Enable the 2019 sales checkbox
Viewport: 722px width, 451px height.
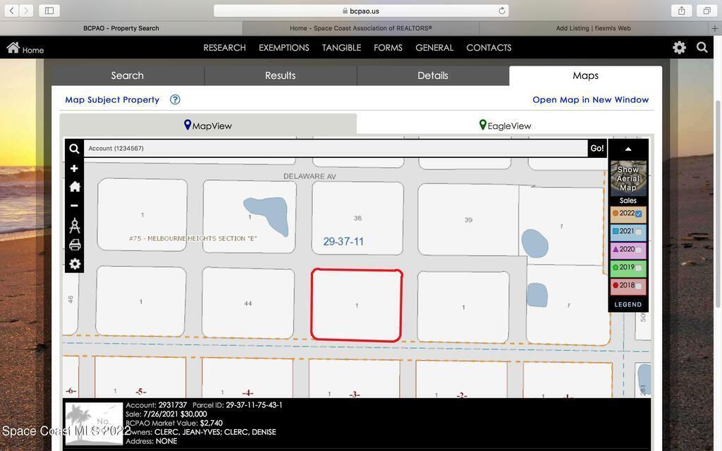tap(639, 268)
